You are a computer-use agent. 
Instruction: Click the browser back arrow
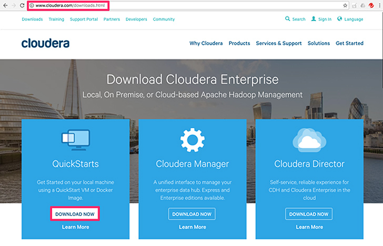pos(5,5)
